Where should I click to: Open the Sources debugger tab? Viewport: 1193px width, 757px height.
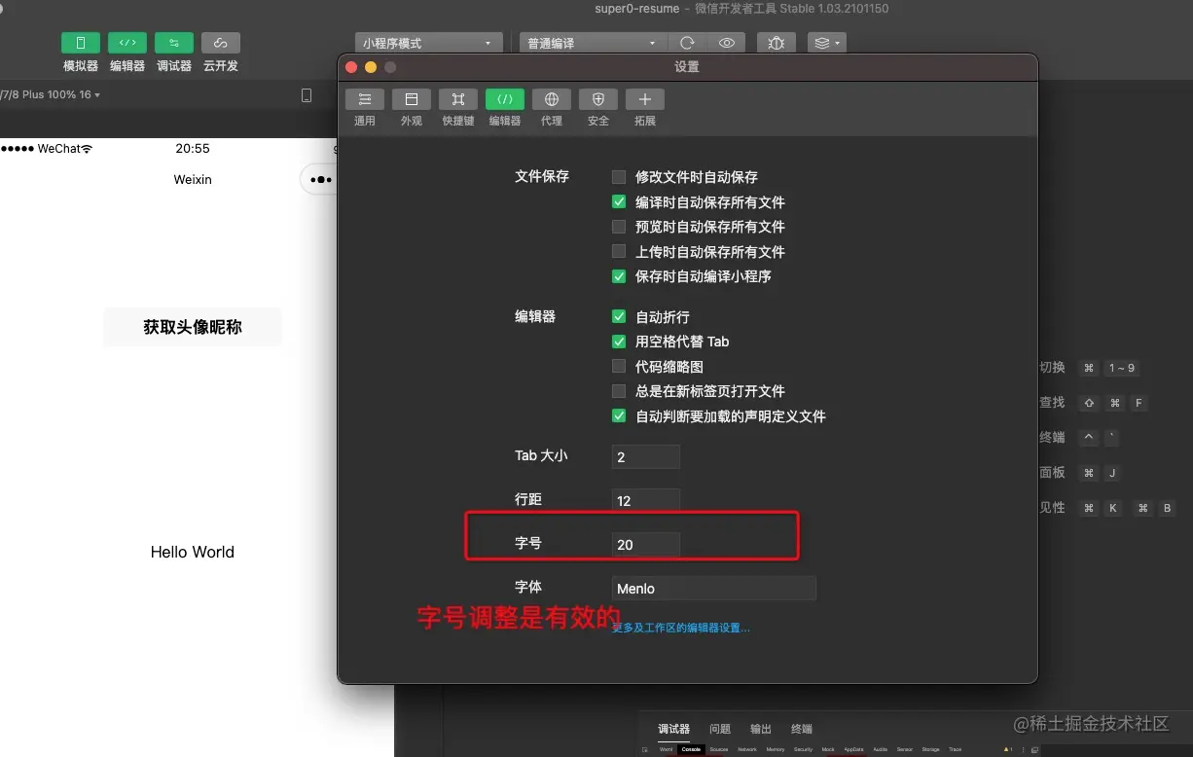pyautogui.click(x=719, y=749)
